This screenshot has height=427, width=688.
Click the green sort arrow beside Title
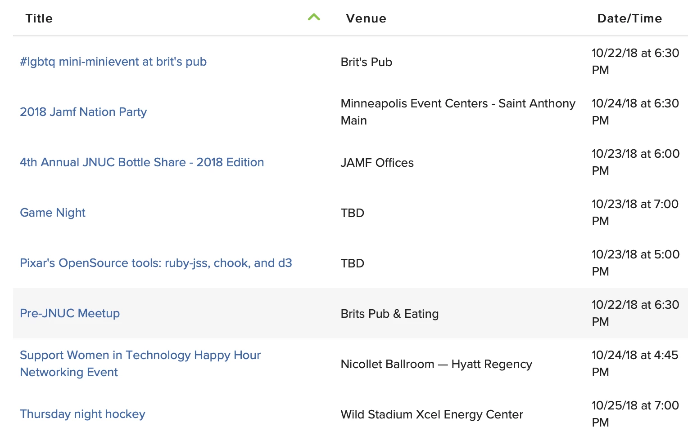314,18
